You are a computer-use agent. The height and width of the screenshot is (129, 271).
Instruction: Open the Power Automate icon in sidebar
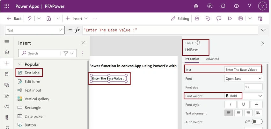[x=7, y=96]
